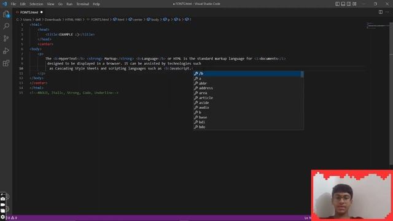Click the suggestion list scrollbar thumb

(302, 74)
